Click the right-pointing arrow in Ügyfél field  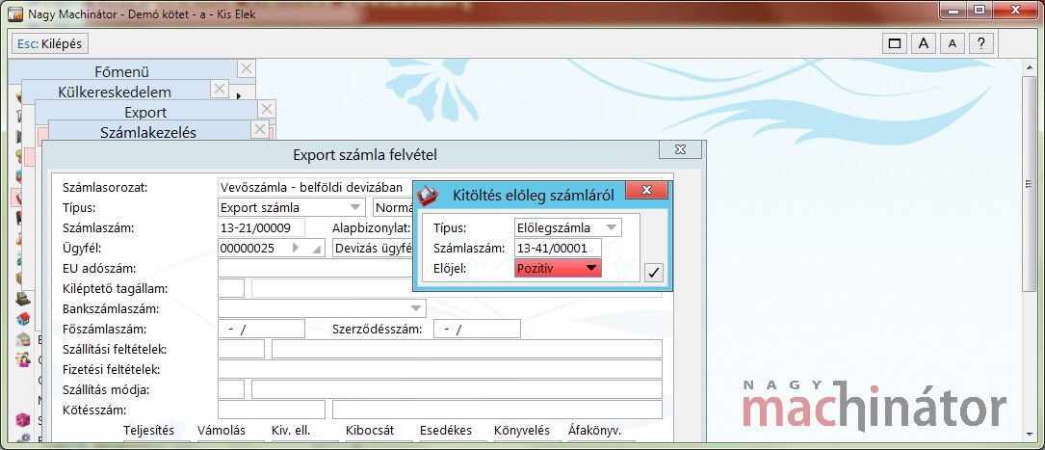[296, 248]
